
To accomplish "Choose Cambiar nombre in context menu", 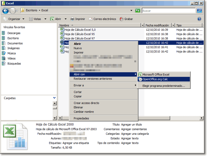I will coord(104,112).
